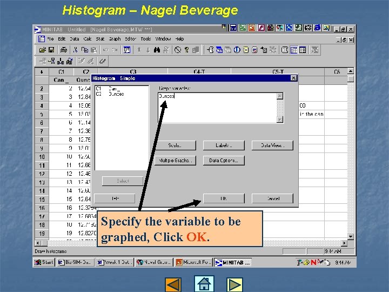The height and width of the screenshot is (292, 389).
Task: Click Cancel in the Histogram dialog
Action: (273, 198)
